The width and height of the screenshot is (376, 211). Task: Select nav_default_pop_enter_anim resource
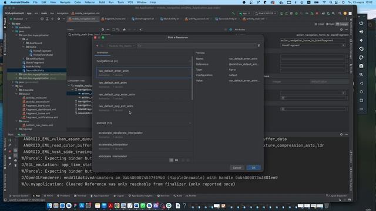click(143, 96)
